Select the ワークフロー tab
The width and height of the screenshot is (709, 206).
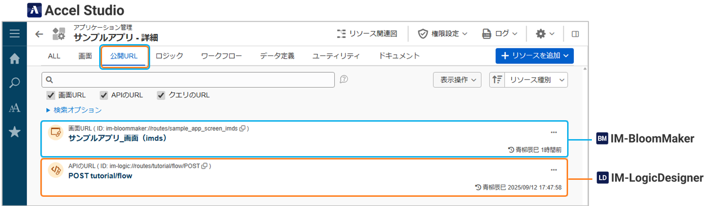[222, 56]
